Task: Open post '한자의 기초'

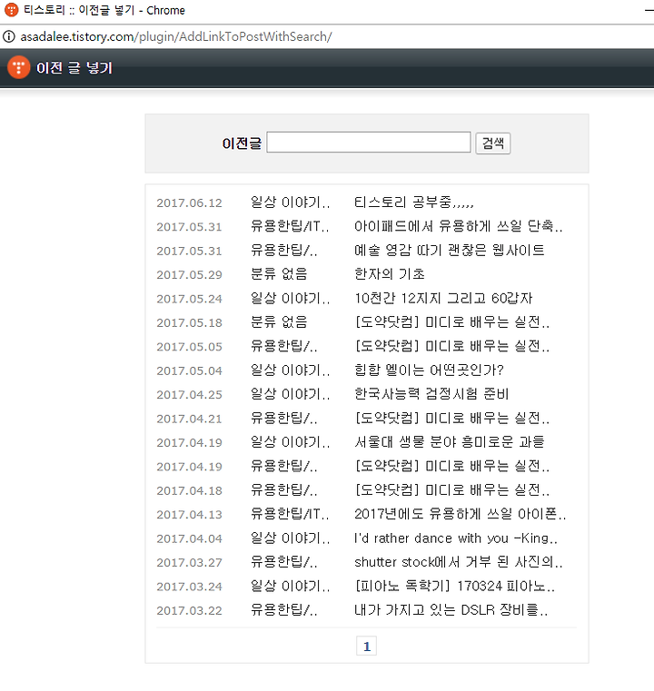Action: (x=389, y=274)
